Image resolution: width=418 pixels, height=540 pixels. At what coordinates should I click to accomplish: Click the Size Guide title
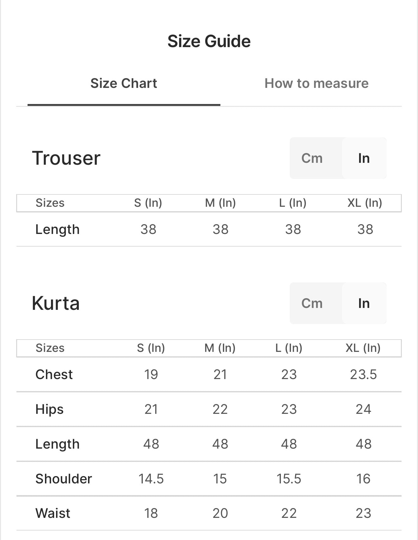209,41
